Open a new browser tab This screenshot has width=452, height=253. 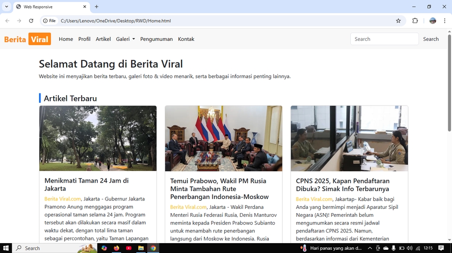click(x=97, y=7)
